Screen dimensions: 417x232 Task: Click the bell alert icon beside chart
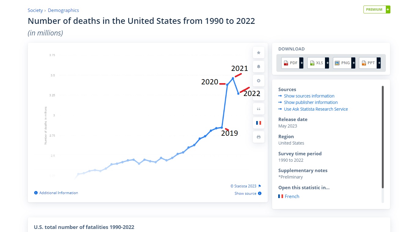coord(259,67)
